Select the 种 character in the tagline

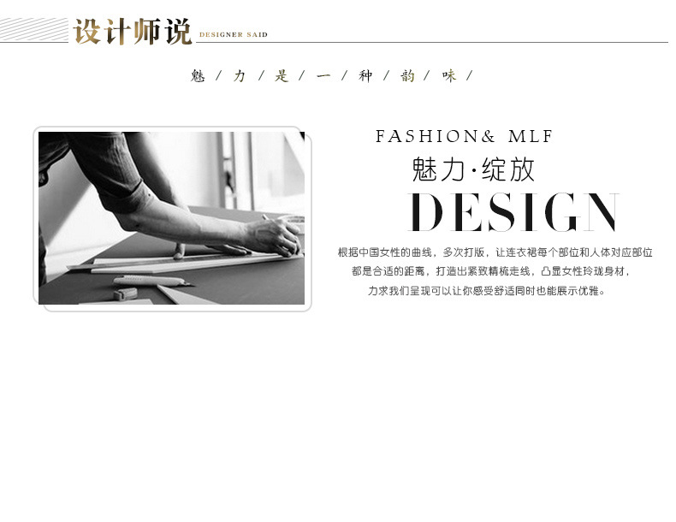click(365, 76)
